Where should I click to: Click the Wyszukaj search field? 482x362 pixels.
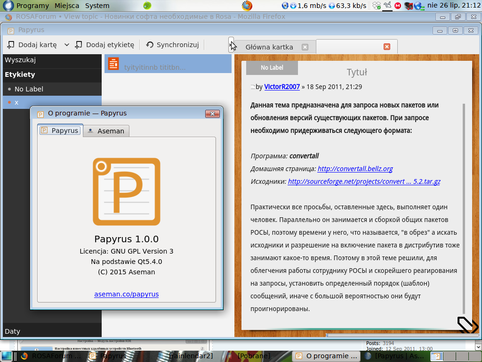pyautogui.click(x=52, y=60)
